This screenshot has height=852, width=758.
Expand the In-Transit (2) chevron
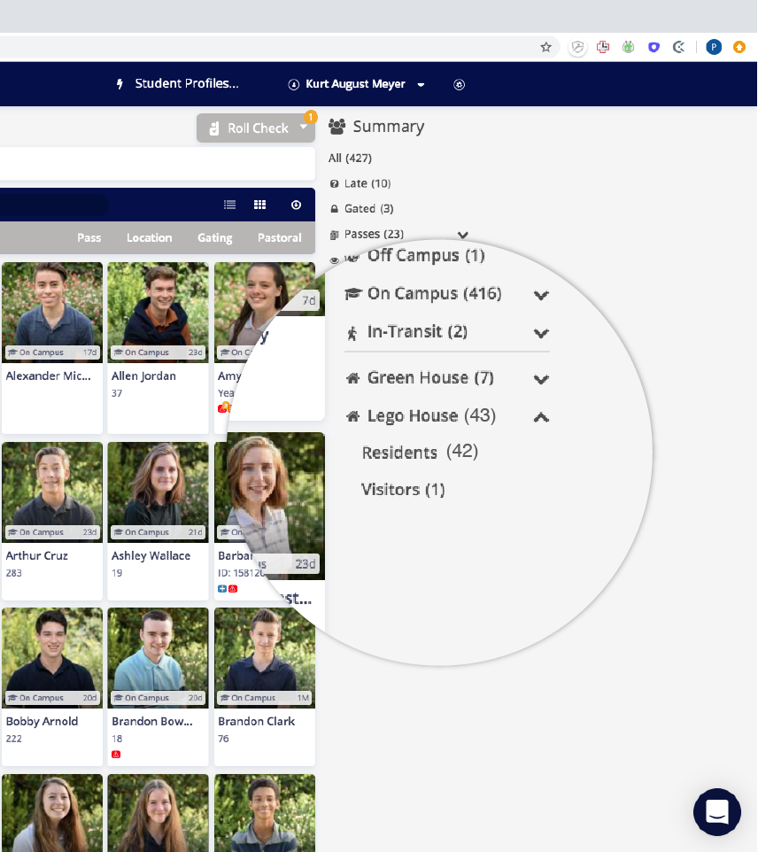coord(541,333)
